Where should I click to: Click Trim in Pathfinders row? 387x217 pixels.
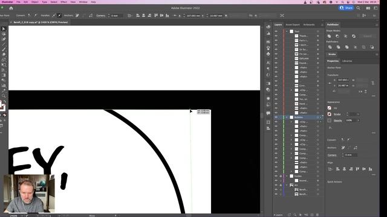(339, 47)
